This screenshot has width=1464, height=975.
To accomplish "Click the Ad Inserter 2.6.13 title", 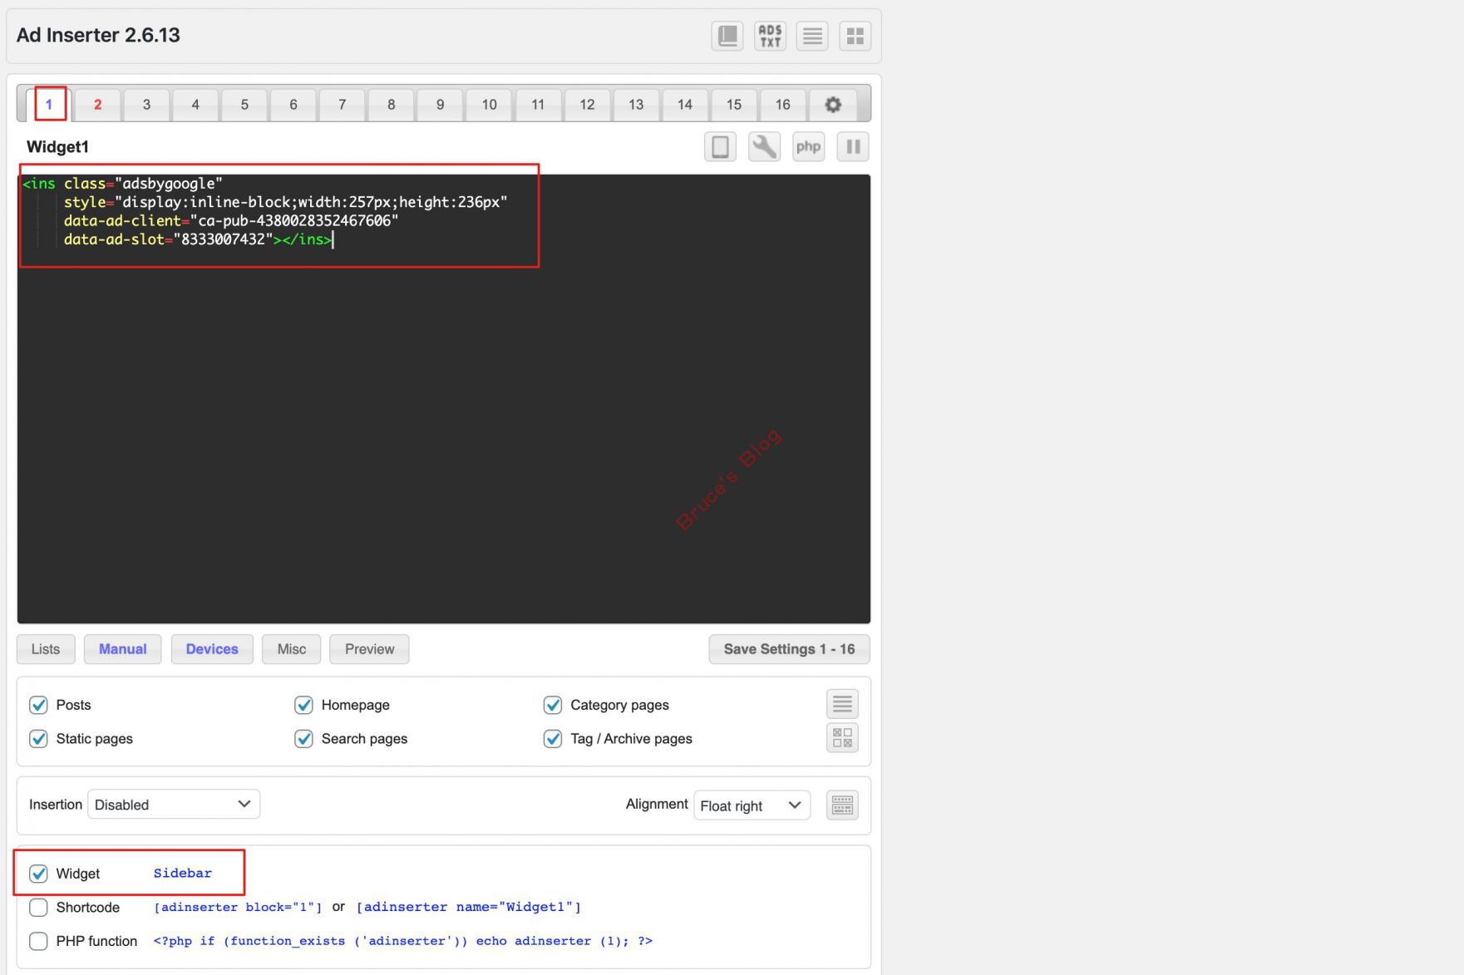I will pyautogui.click(x=98, y=35).
